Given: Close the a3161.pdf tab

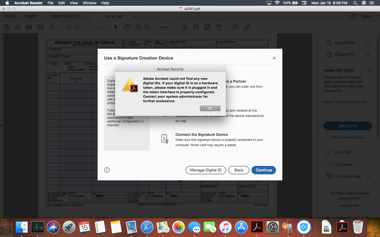Looking at the screenshot, I should click(134, 16).
